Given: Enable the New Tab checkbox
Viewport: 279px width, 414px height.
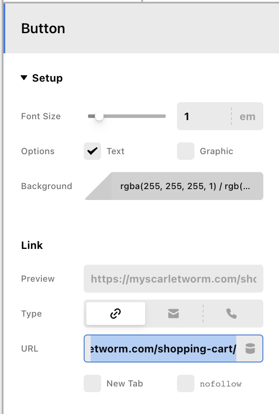Looking at the screenshot, I should (92, 383).
